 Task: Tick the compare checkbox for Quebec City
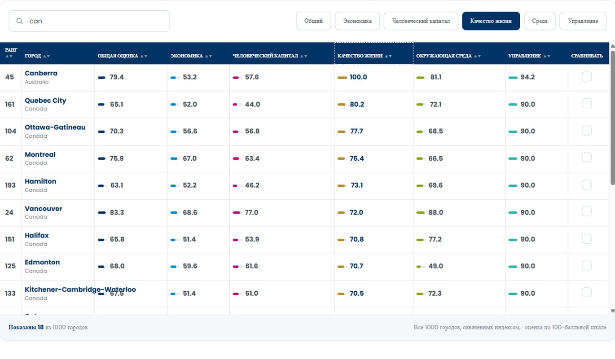(x=586, y=104)
